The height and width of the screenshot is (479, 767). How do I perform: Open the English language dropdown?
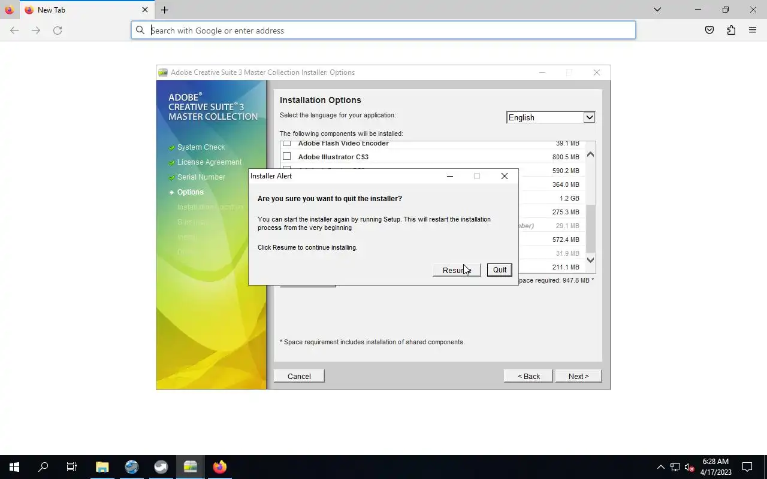(x=551, y=117)
